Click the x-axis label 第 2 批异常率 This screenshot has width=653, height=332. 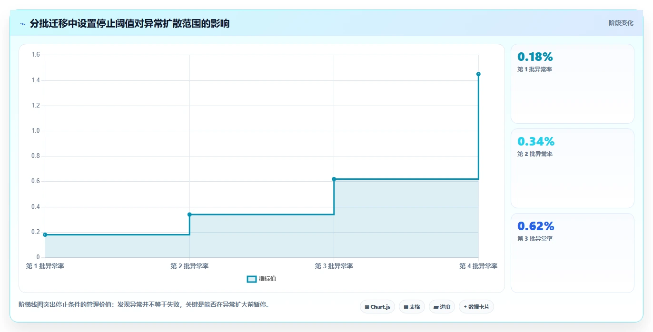pyautogui.click(x=189, y=266)
